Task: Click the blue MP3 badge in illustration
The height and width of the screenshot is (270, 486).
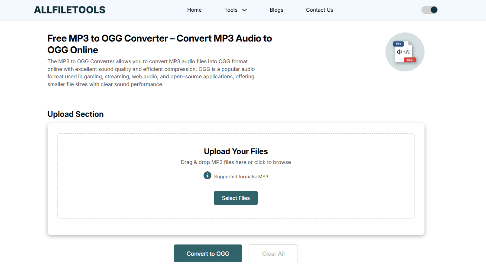Action: (x=398, y=44)
